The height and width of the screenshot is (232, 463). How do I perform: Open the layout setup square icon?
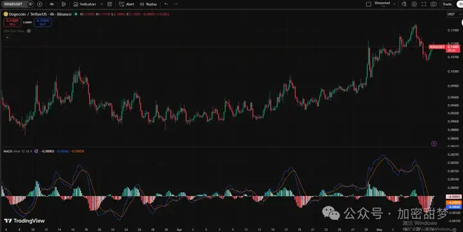(x=368, y=4)
